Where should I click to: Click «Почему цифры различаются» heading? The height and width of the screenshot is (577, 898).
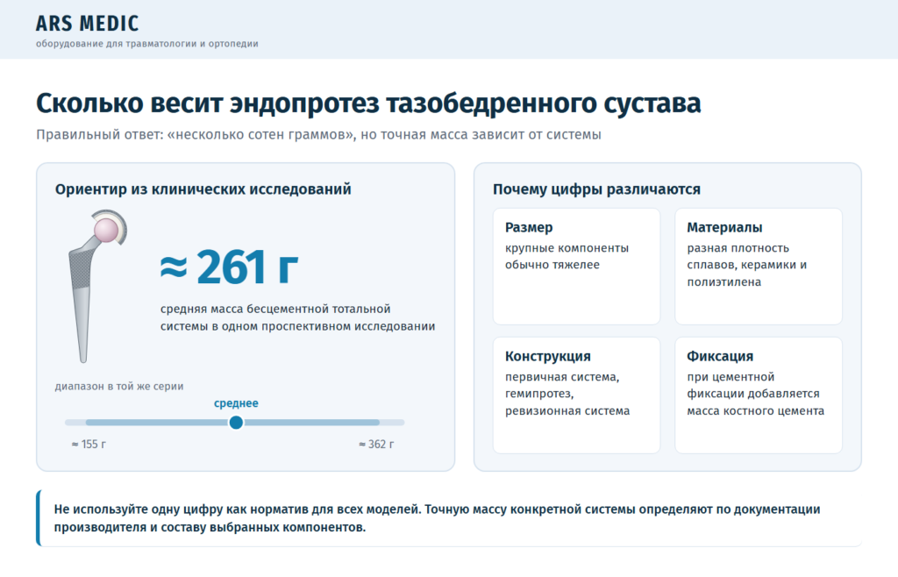click(596, 189)
